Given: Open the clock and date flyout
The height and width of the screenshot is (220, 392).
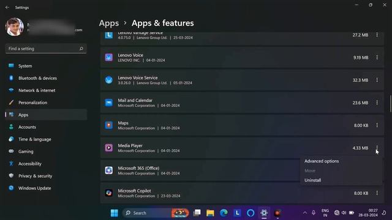Looking at the screenshot, I should [367, 213].
